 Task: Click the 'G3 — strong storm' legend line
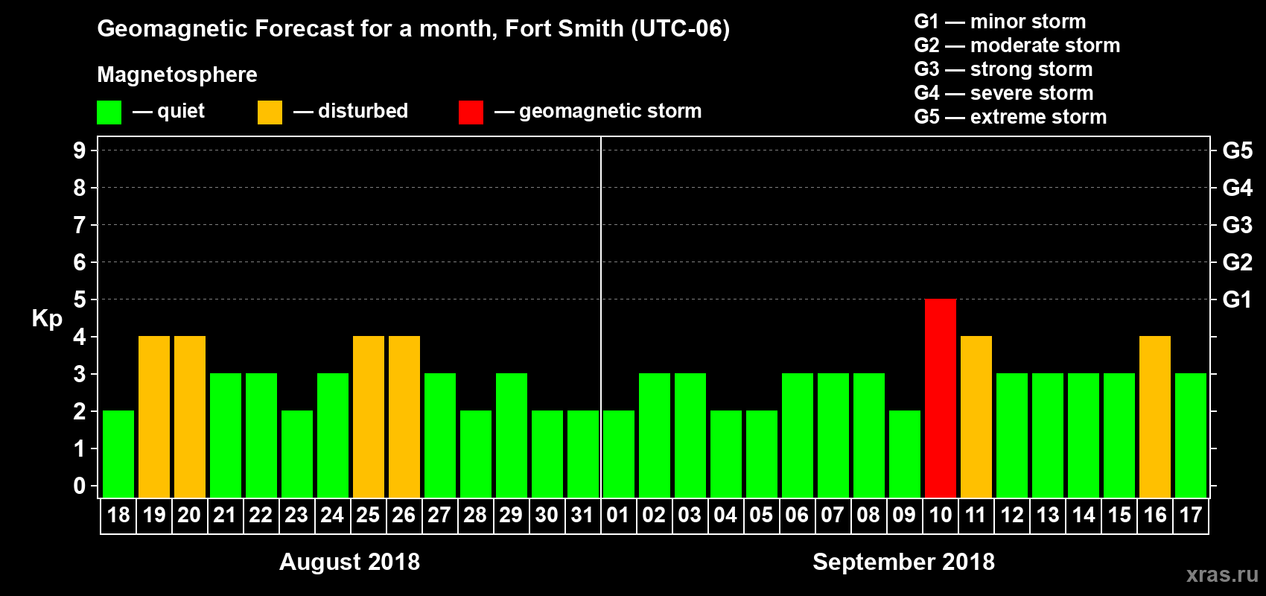(1004, 69)
